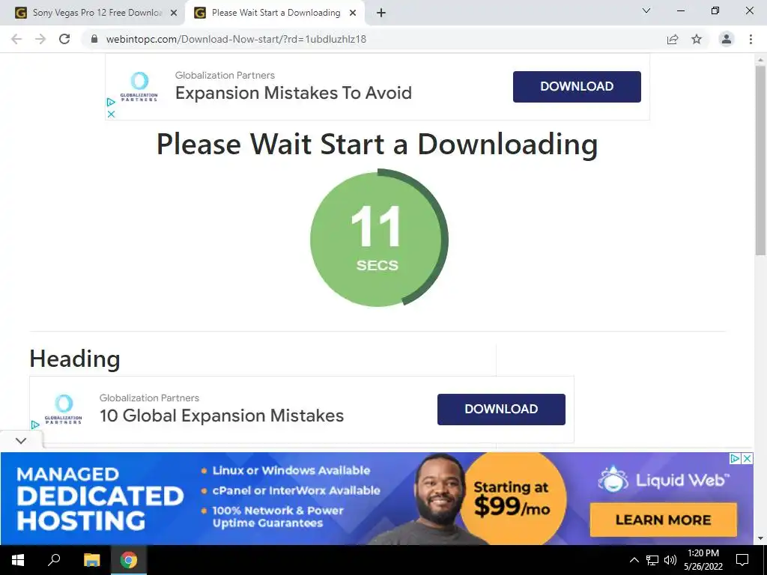The height and width of the screenshot is (575, 767).
Task: Open a new tab with plus icon
Action: point(381,13)
